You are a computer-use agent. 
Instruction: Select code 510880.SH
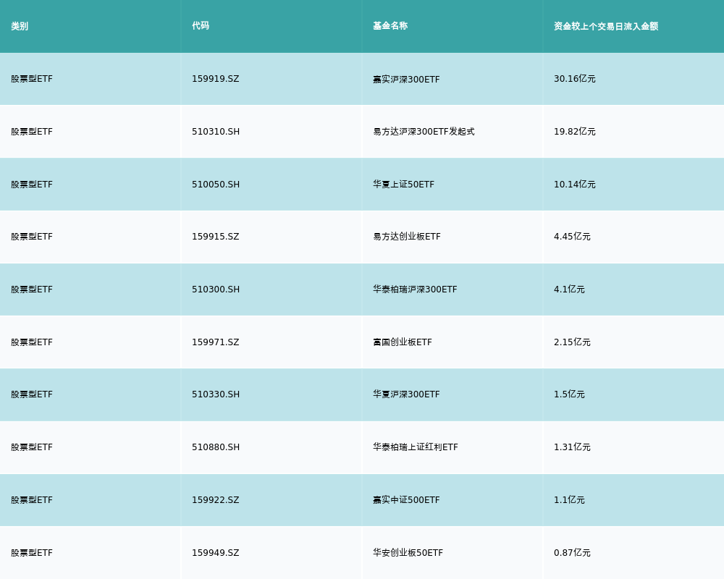point(216,447)
